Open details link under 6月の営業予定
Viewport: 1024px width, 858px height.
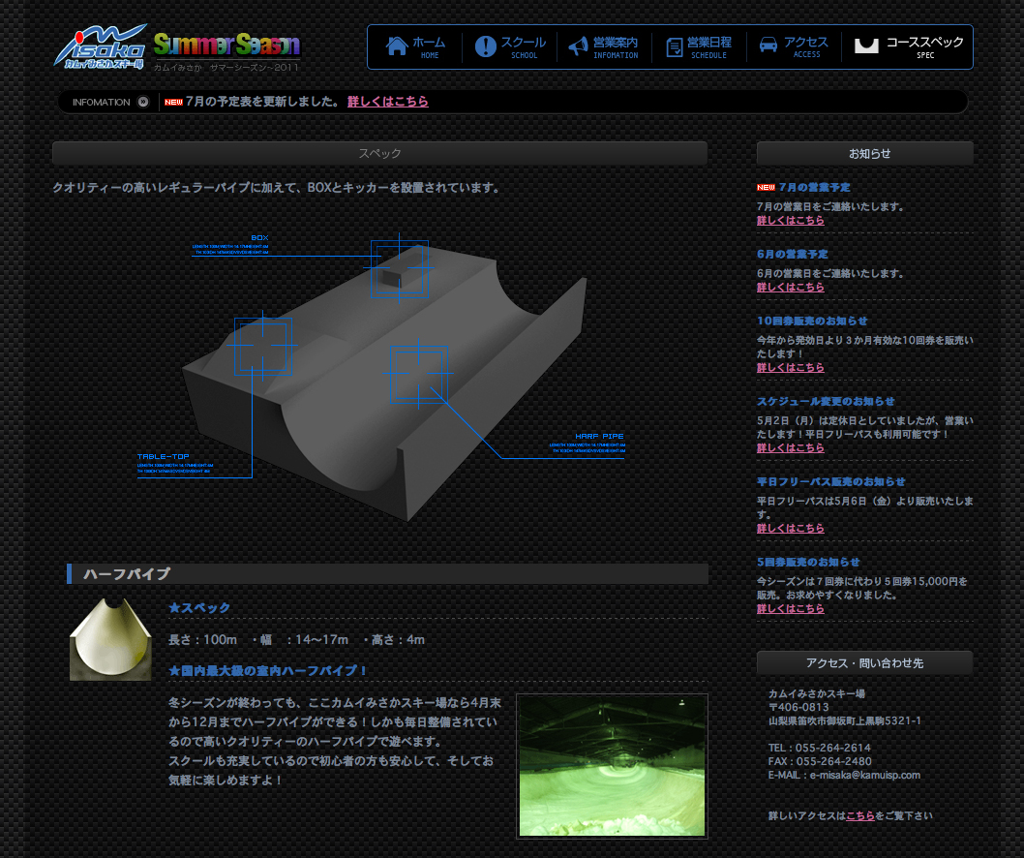pyautogui.click(x=791, y=288)
